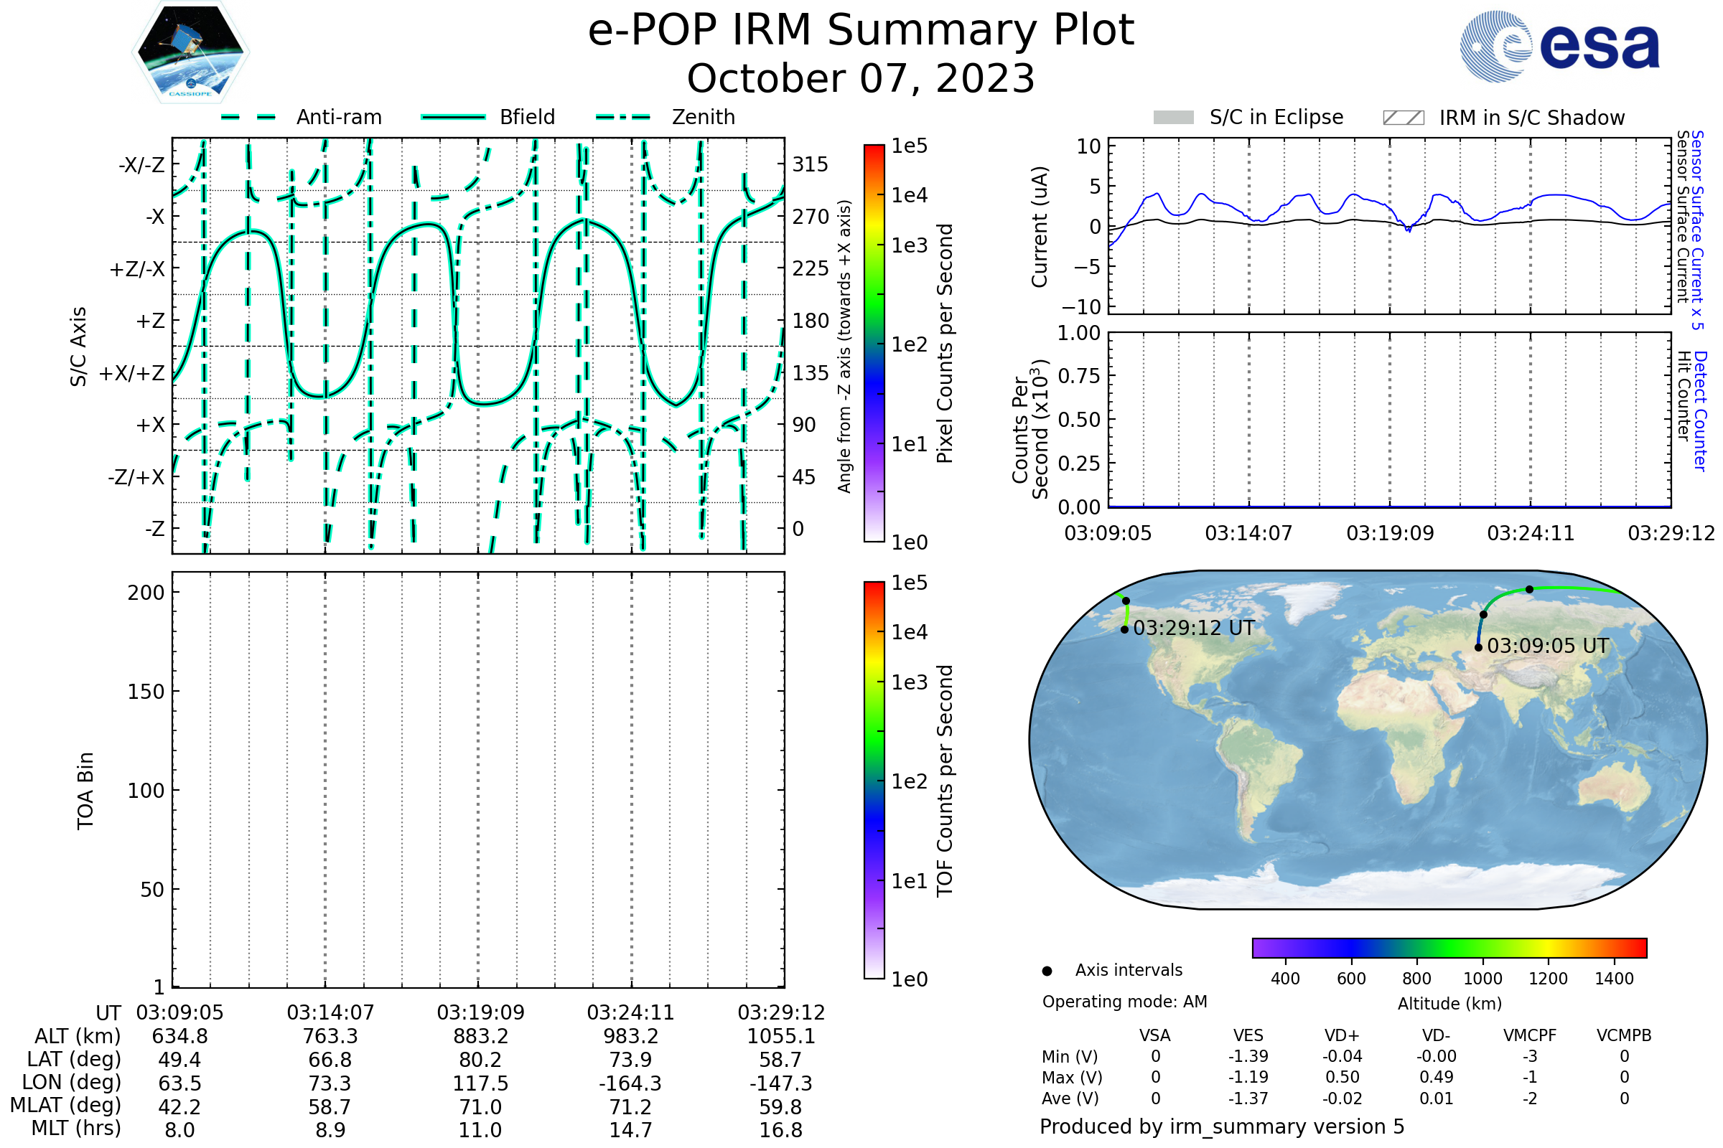Image resolution: width=1723 pixels, height=1148 pixels.
Task: Click the blue Sensor Surface Current x 5 label
Action: click(x=1697, y=230)
